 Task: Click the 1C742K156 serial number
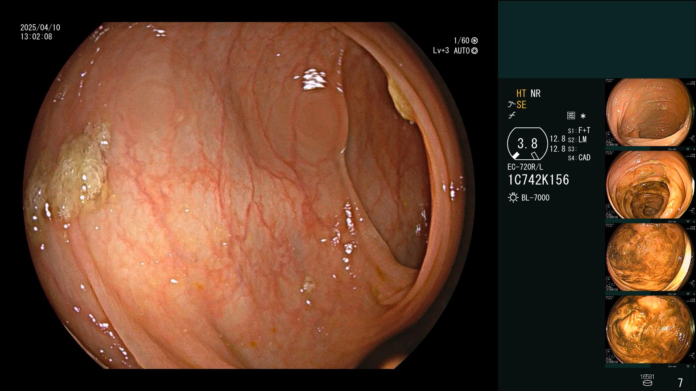(538, 180)
